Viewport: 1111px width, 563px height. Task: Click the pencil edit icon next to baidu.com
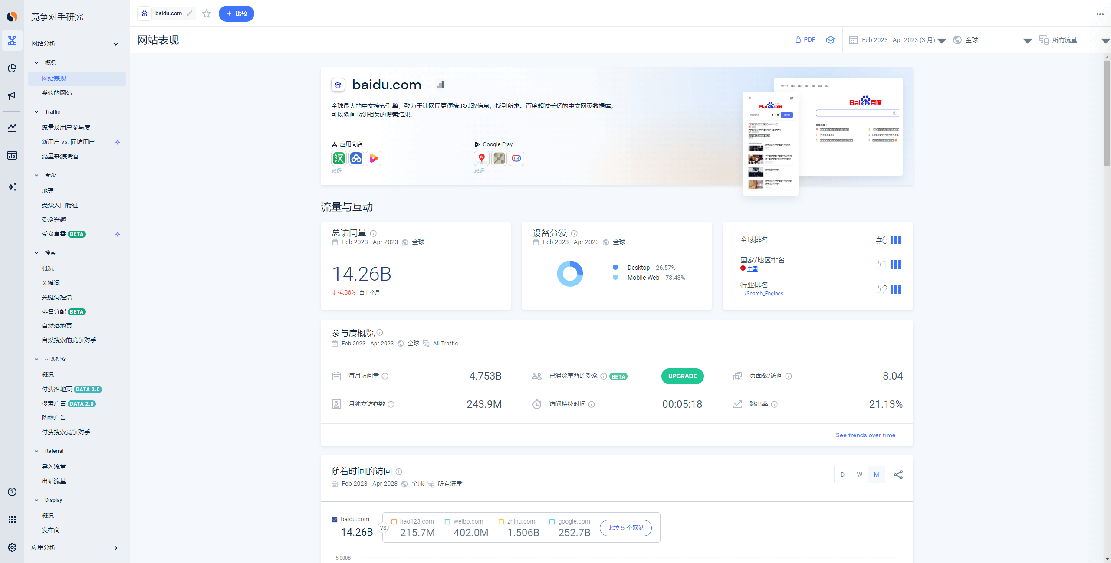pos(190,13)
